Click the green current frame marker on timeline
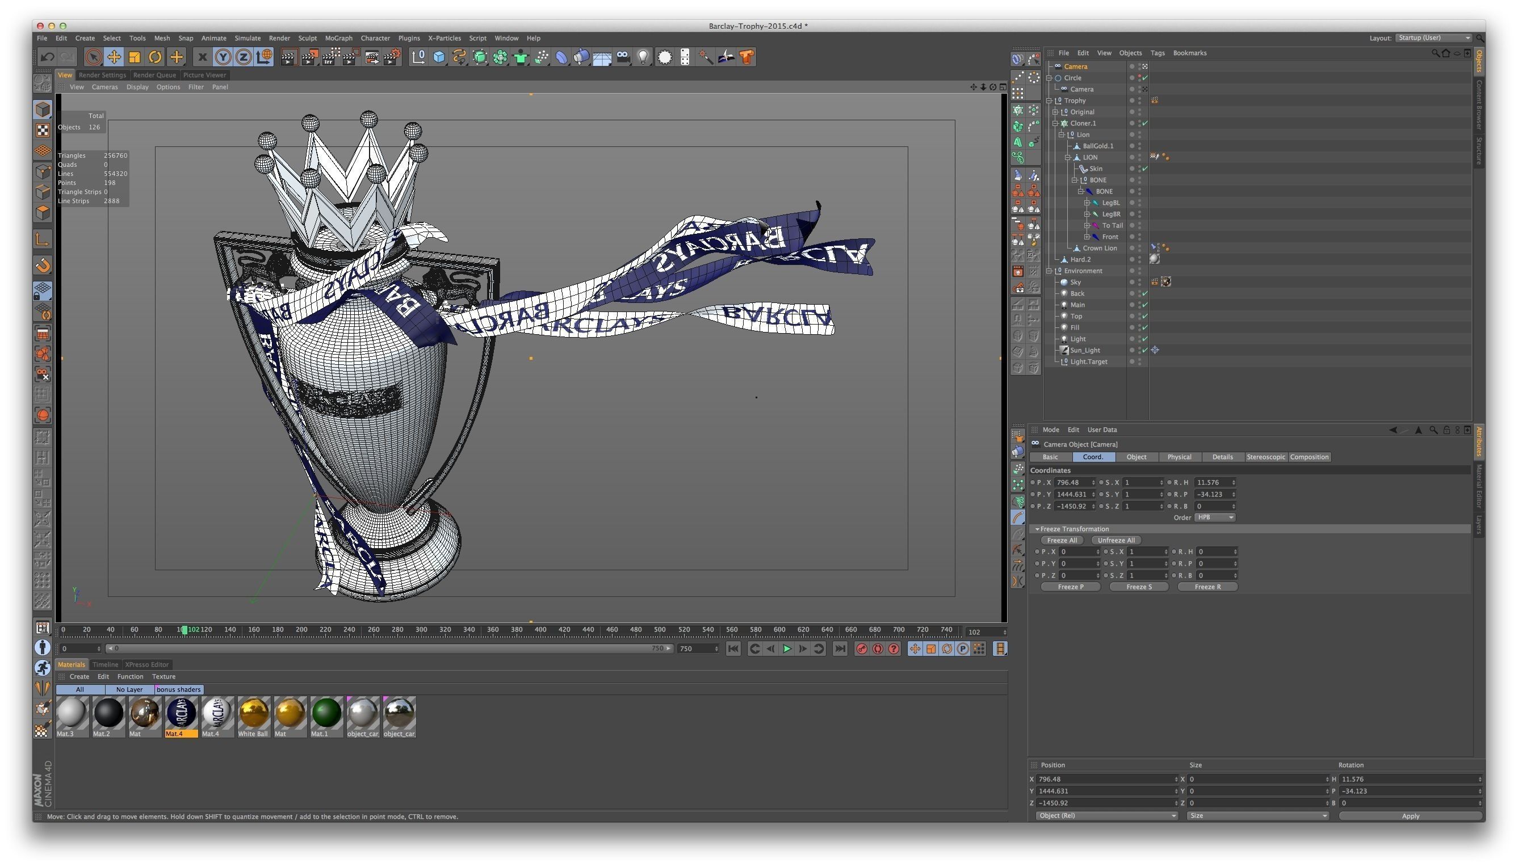The image size is (1518, 867). pyautogui.click(x=184, y=630)
